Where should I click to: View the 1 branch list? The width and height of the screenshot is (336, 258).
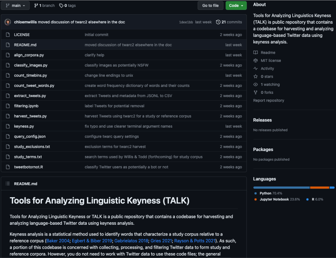coord(44,6)
